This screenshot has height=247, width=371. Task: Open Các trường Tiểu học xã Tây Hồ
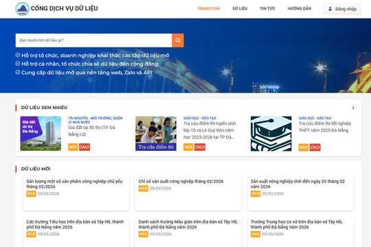coord(75,224)
